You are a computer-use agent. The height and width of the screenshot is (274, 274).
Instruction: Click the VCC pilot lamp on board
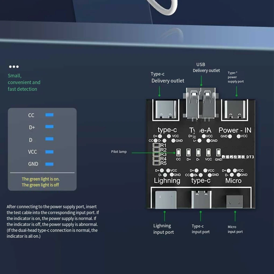pyautogui.click(x=208, y=152)
